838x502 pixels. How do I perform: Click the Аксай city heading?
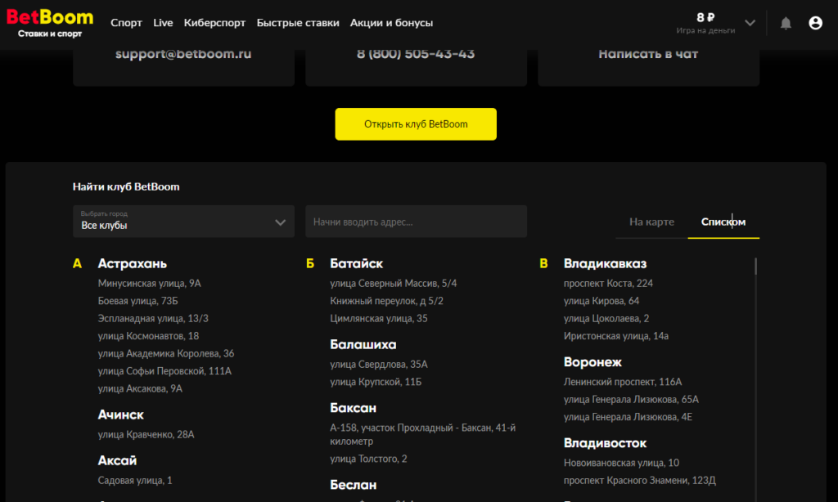click(117, 461)
